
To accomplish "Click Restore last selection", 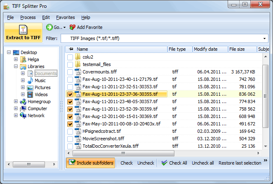I will tap(240, 163).
